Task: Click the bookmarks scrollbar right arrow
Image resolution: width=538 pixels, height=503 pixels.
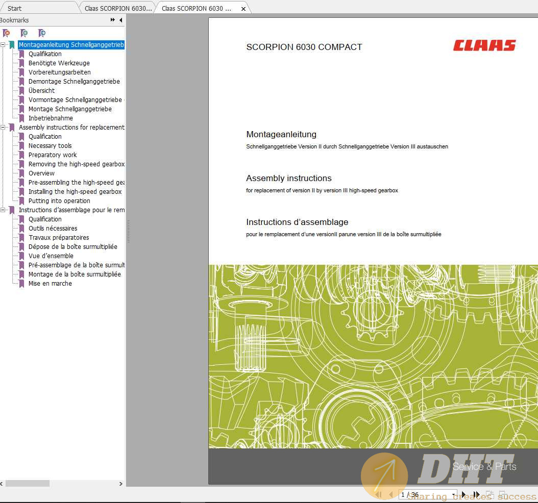Action: [121, 484]
